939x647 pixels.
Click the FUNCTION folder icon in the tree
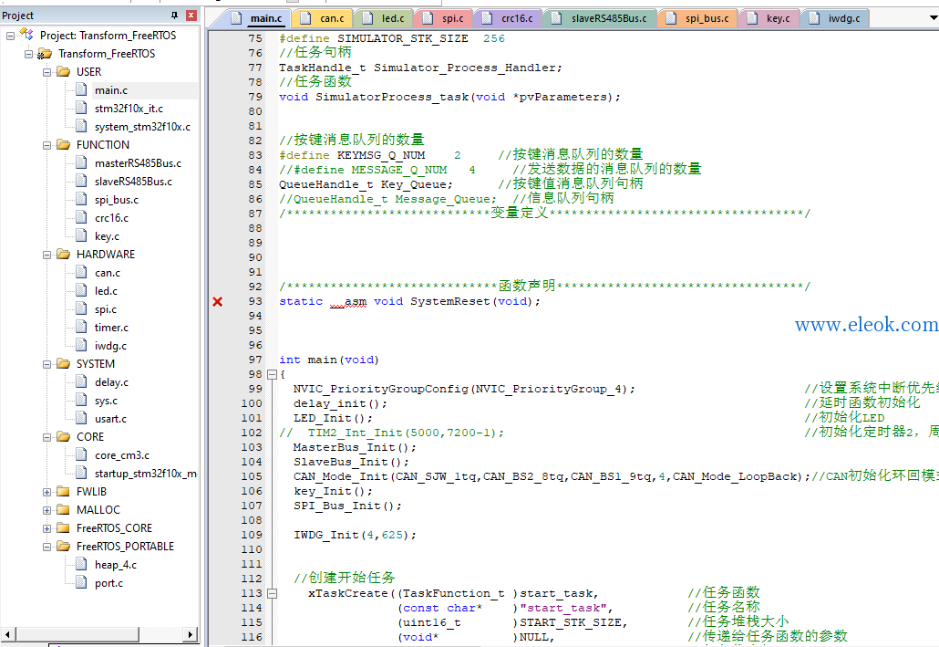coord(64,145)
